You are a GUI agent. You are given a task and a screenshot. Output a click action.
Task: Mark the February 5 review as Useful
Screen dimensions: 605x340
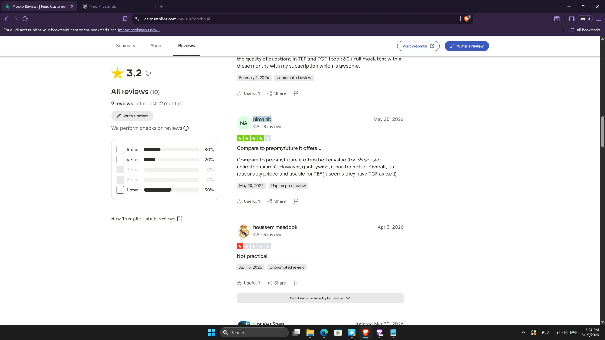pos(248,93)
